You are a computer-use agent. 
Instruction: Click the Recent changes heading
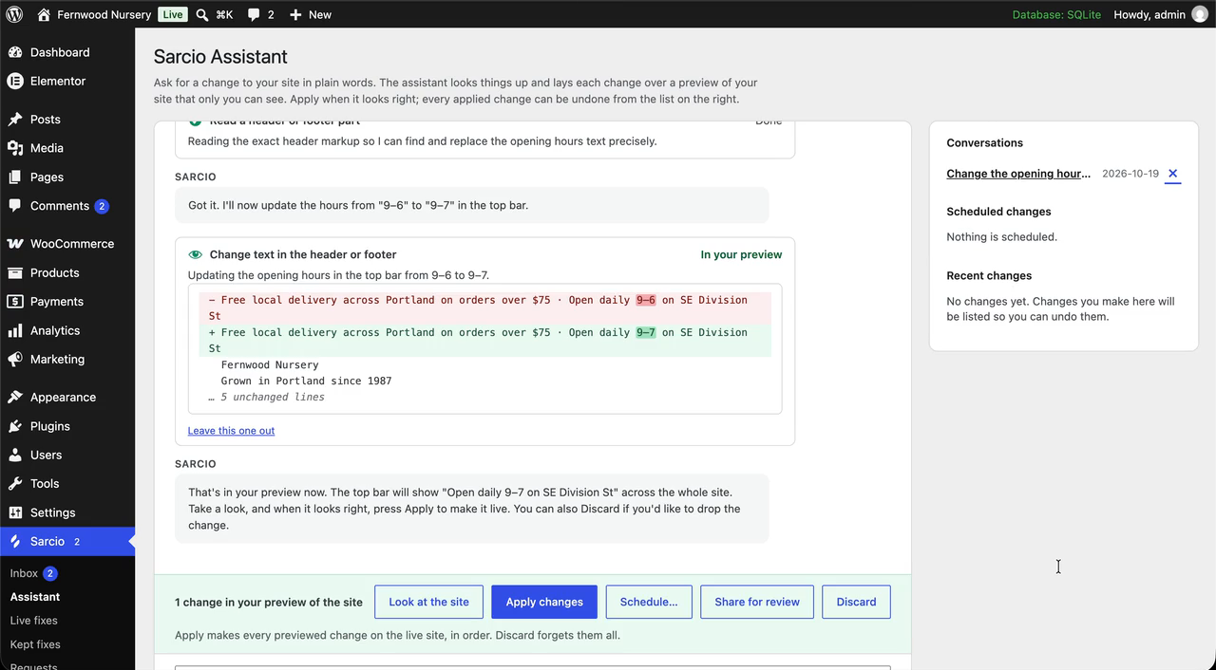point(989,275)
